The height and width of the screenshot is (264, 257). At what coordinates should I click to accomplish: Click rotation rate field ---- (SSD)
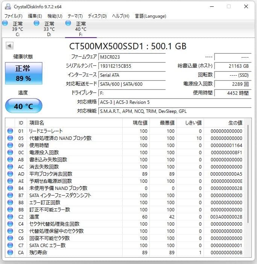233,75
